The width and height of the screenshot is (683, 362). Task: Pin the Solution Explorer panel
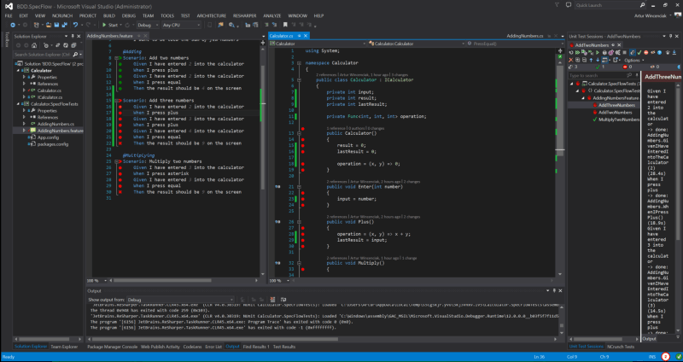tap(73, 37)
